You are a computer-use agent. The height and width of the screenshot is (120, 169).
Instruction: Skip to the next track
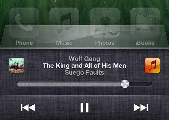(141, 108)
